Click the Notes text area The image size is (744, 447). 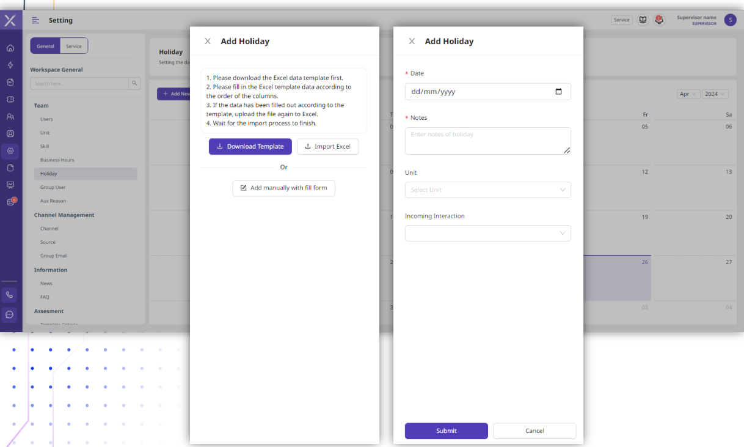point(487,141)
